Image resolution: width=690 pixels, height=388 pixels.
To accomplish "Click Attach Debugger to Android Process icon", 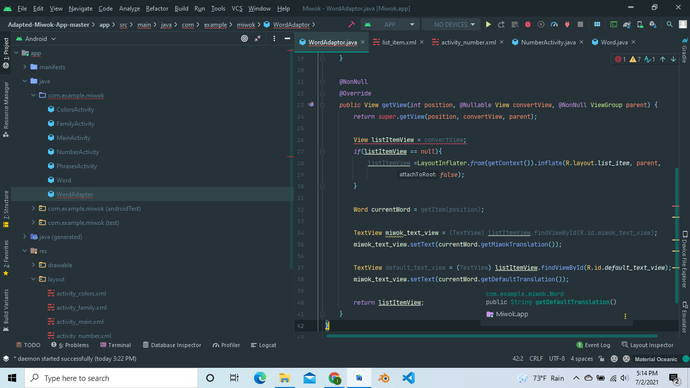I will tap(567, 24).
